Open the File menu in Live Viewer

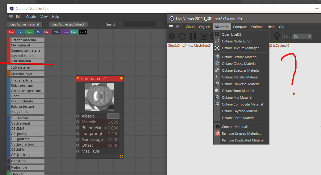click(x=179, y=27)
